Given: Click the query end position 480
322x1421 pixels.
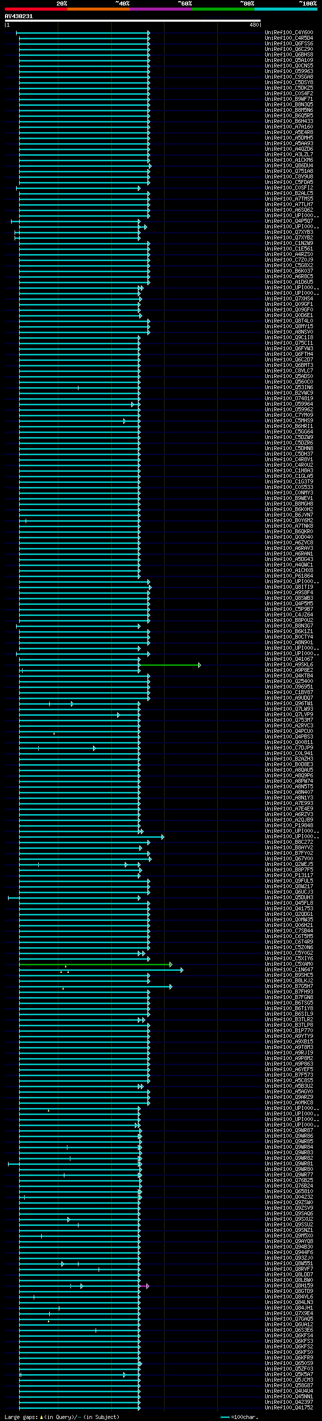Looking at the screenshot, I should click(254, 25).
